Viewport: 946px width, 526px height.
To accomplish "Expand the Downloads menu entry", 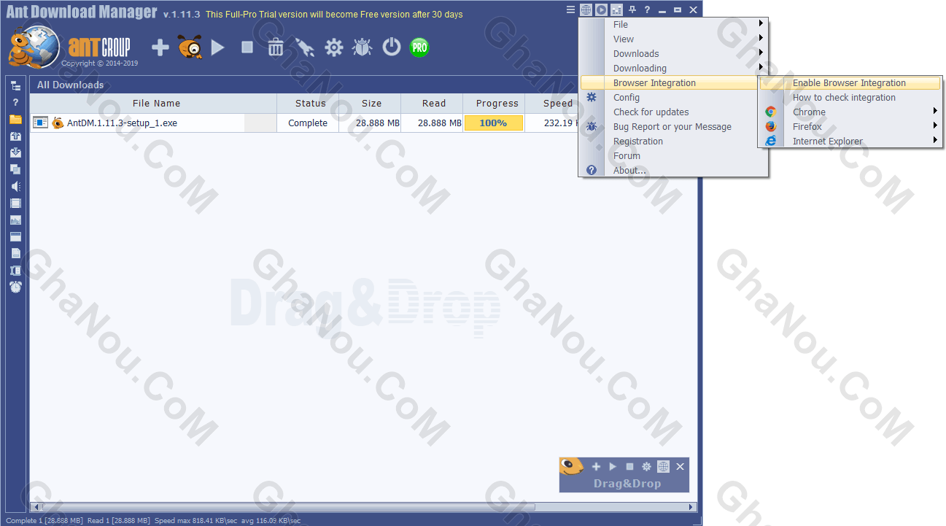I will [x=674, y=54].
